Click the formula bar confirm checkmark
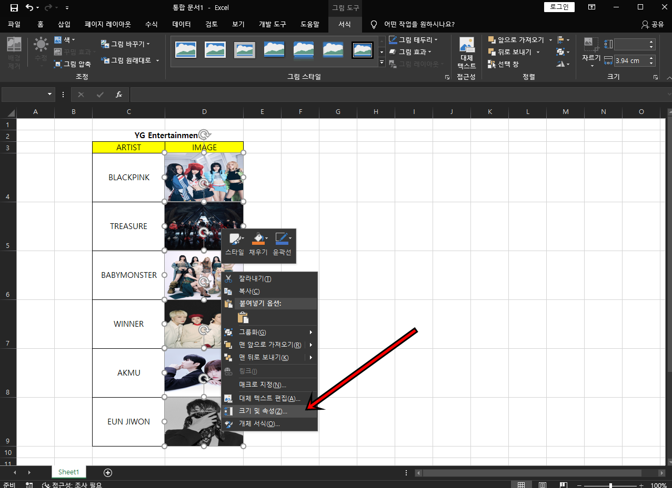 point(100,95)
